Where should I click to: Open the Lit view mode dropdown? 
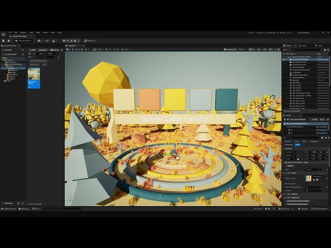click(x=252, y=50)
